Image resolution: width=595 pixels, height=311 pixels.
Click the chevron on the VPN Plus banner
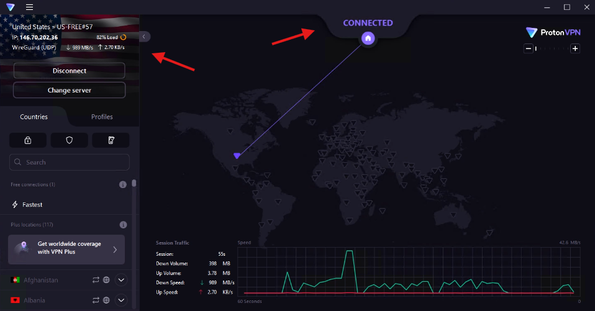(x=115, y=250)
